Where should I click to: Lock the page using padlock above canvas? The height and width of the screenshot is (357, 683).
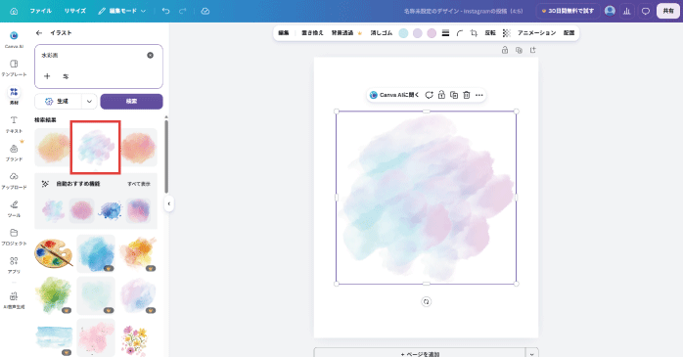pyautogui.click(x=504, y=50)
